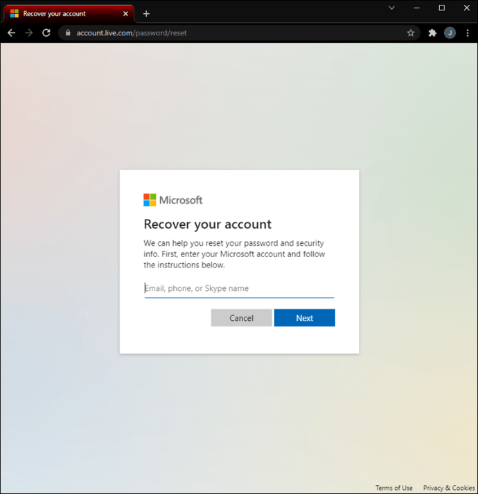Open the J profile avatar menu
Viewport: 478px width, 494px height.
coord(450,33)
